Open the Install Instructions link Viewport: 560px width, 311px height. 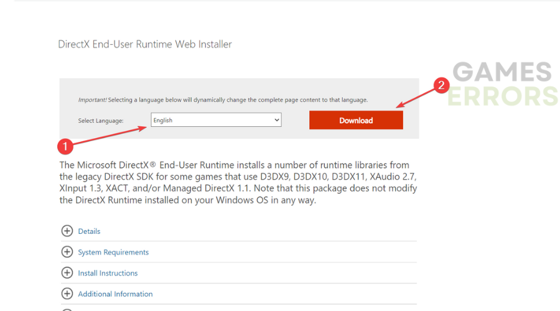click(108, 273)
